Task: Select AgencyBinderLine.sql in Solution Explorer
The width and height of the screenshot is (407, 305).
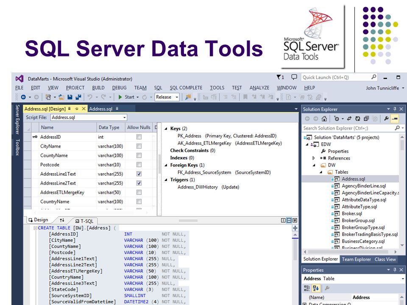Action: point(364,186)
